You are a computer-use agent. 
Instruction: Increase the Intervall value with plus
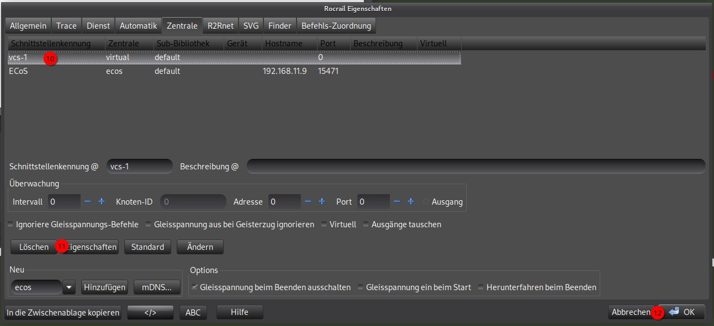pyautogui.click(x=101, y=202)
